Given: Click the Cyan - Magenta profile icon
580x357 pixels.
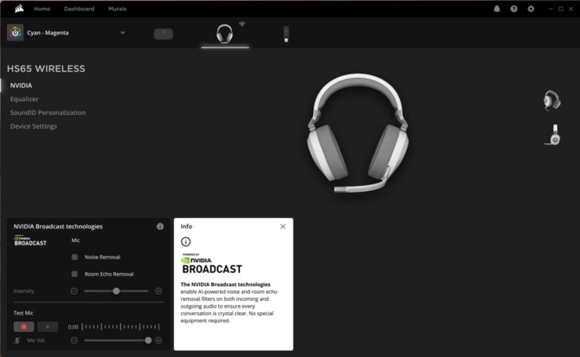Looking at the screenshot, I should pos(16,33).
